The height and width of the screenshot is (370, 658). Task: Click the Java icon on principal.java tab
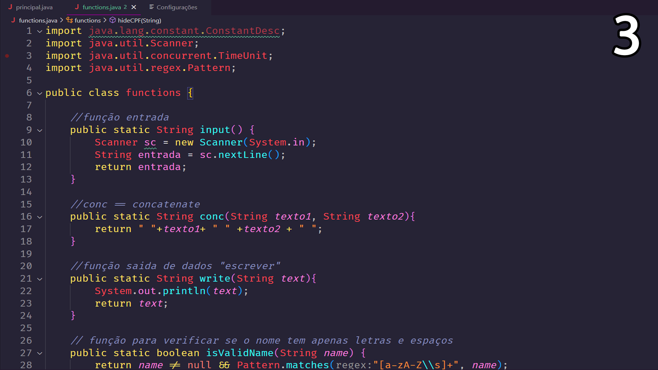pos(10,7)
